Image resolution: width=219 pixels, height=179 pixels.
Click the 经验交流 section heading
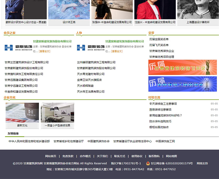pos(154,97)
